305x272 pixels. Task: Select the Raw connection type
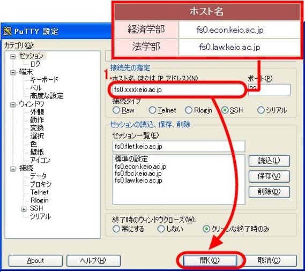click(x=116, y=110)
